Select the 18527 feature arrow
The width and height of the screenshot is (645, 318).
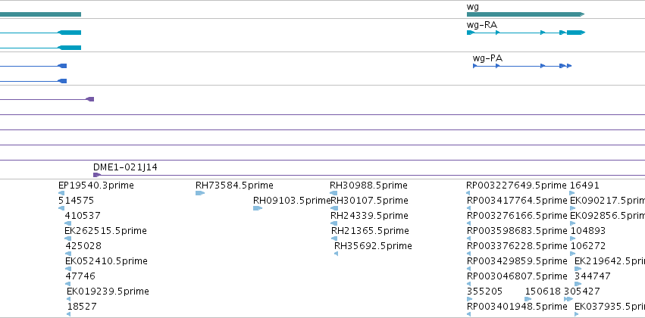[x=68, y=314]
